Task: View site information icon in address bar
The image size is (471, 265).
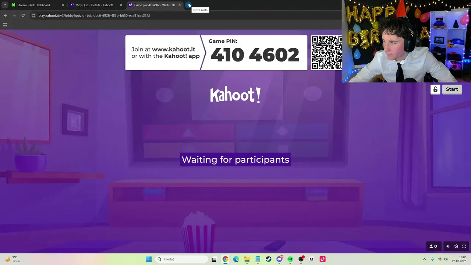Action: tap(33, 15)
